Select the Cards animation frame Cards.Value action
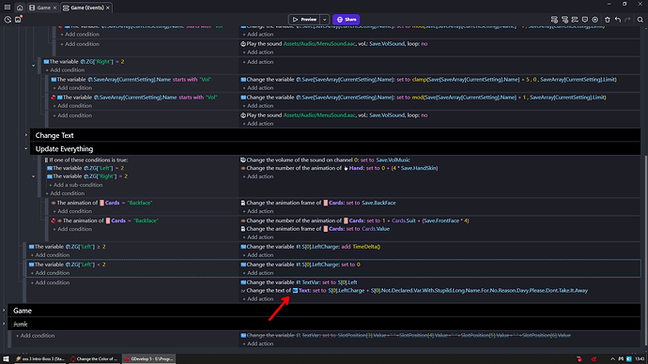Image resolution: width=648 pixels, height=364 pixels. [x=315, y=229]
